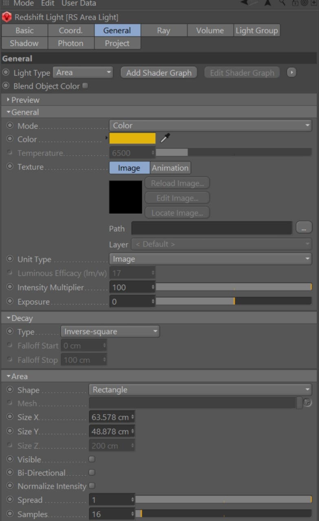The image size is (319, 521).
Task: Open the User Data menu
Action: coord(79,3)
